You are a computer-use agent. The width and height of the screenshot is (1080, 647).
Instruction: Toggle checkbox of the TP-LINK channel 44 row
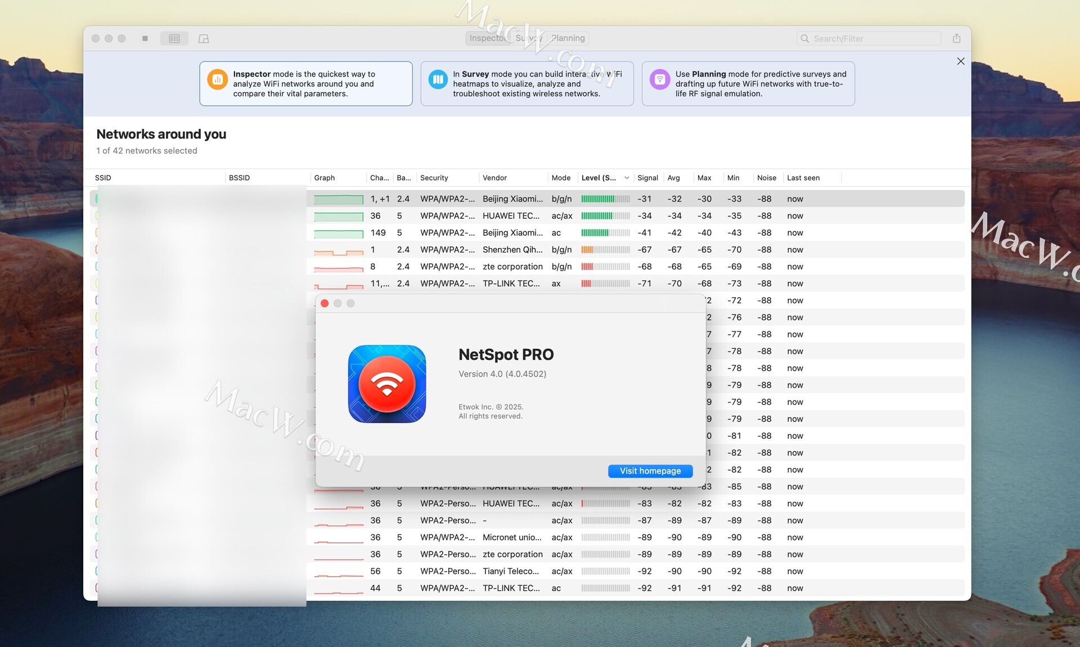[97, 588]
